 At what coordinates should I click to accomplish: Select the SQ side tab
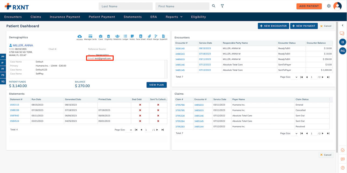coord(3,81)
